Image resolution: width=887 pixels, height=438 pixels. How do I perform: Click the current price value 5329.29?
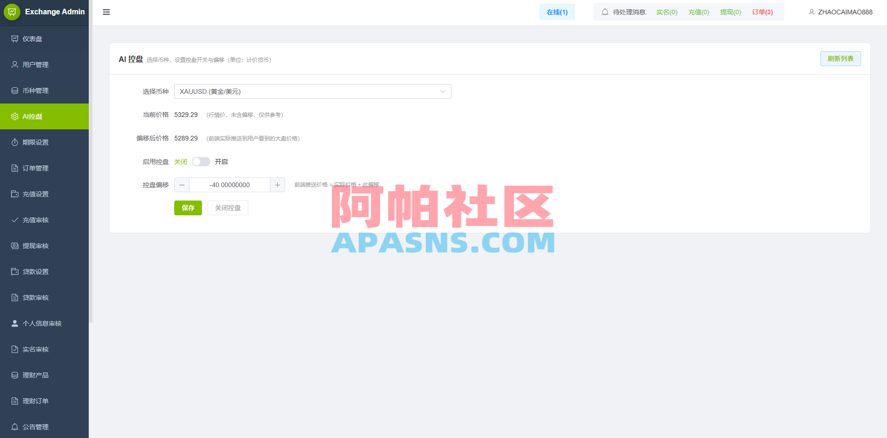pyautogui.click(x=186, y=115)
